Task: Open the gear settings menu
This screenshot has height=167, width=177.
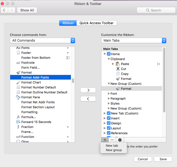Action: click(120, 140)
